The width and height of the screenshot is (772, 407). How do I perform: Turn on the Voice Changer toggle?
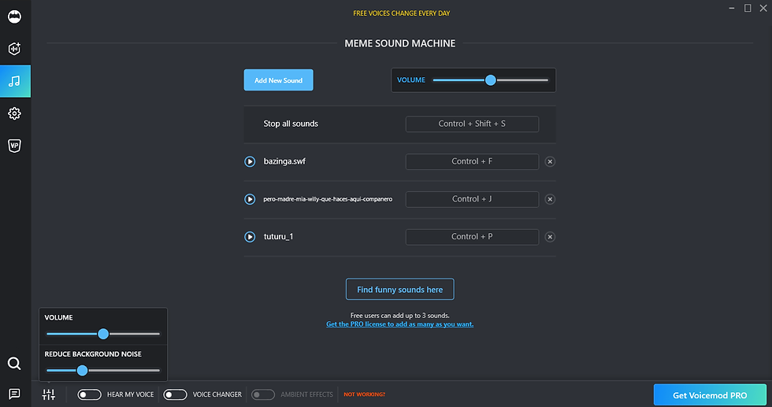coord(175,394)
